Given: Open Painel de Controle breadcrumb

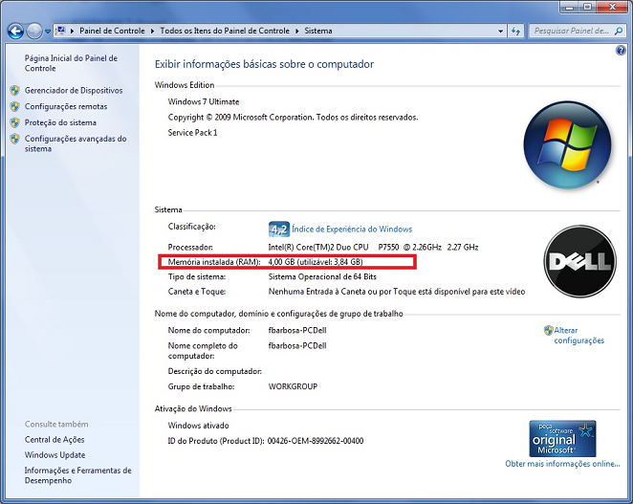Looking at the screenshot, I should pos(112,31).
